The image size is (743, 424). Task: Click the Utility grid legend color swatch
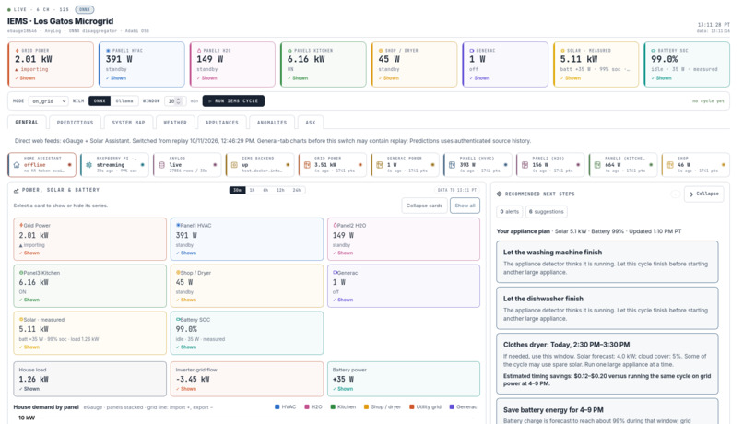point(412,406)
